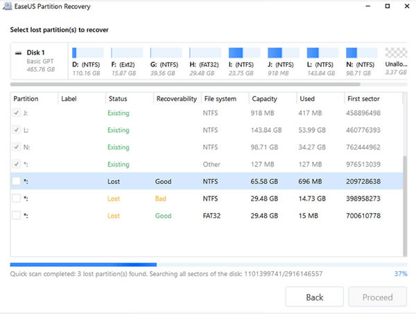Click the 53.99 GB used value

(312, 130)
